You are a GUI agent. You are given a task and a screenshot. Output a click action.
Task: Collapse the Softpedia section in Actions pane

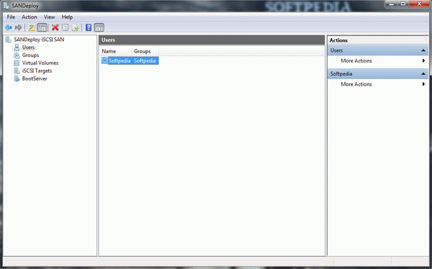[x=423, y=74]
